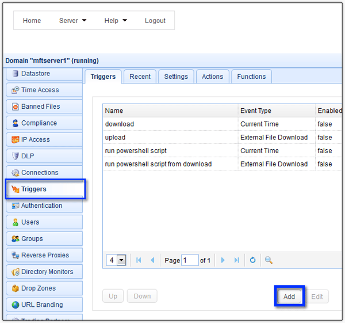The width and height of the screenshot is (345, 323).
Task: Refresh the triggers list
Action: coord(252,260)
